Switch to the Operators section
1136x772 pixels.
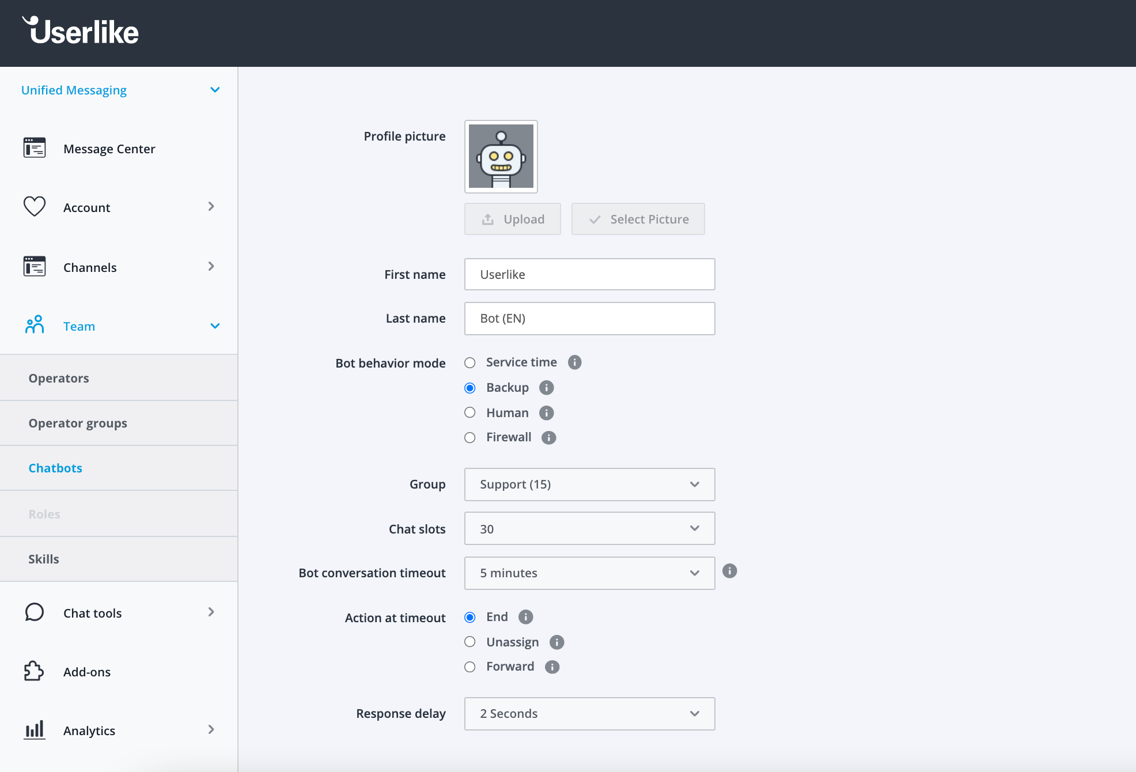tap(58, 378)
